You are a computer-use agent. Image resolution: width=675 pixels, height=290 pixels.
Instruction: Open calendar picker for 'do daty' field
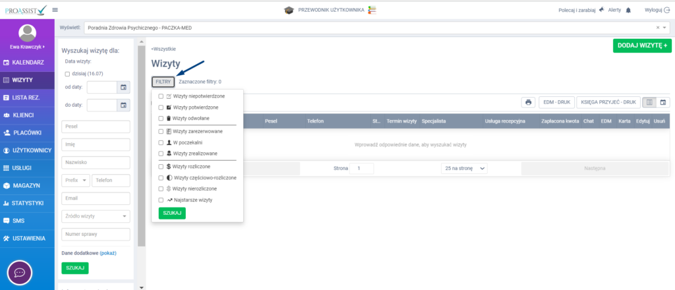[x=123, y=105]
